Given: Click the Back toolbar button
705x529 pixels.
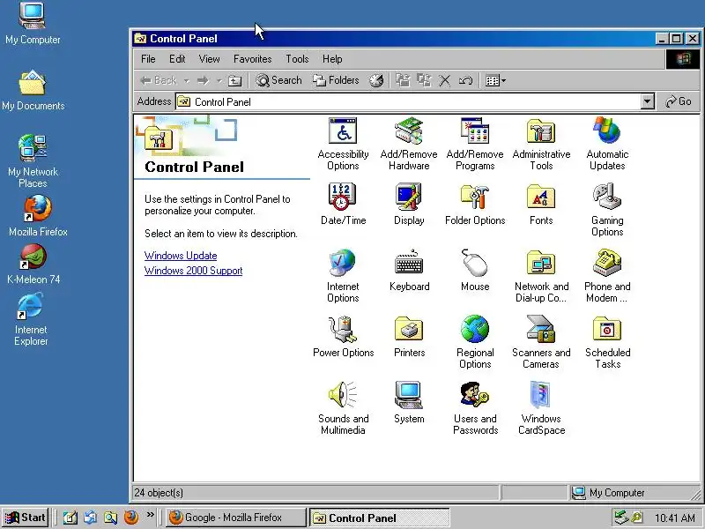Looking at the screenshot, I should click(159, 80).
